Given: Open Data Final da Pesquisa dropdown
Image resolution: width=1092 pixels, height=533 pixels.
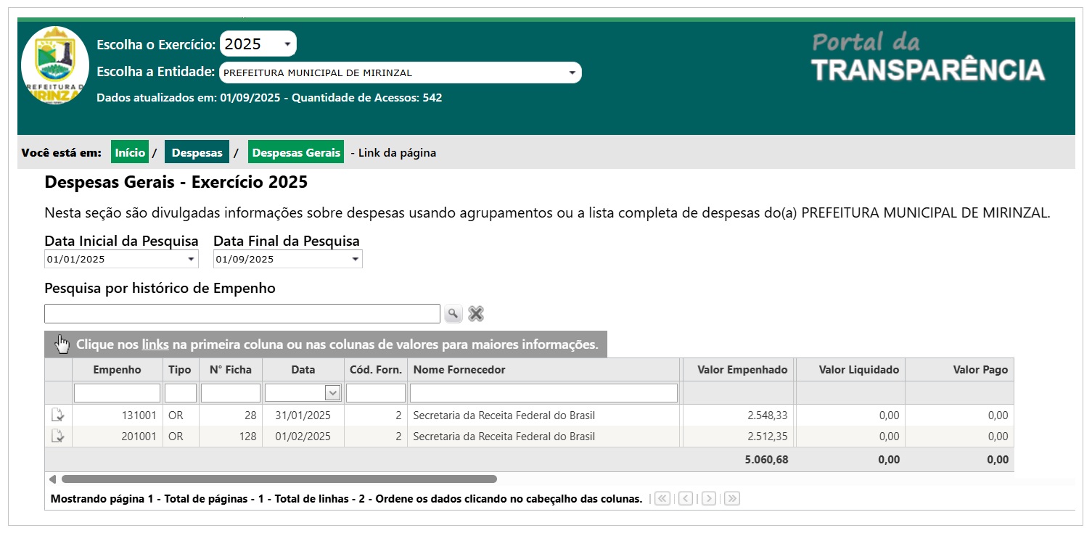Looking at the screenshot, I should coord(287,260).
